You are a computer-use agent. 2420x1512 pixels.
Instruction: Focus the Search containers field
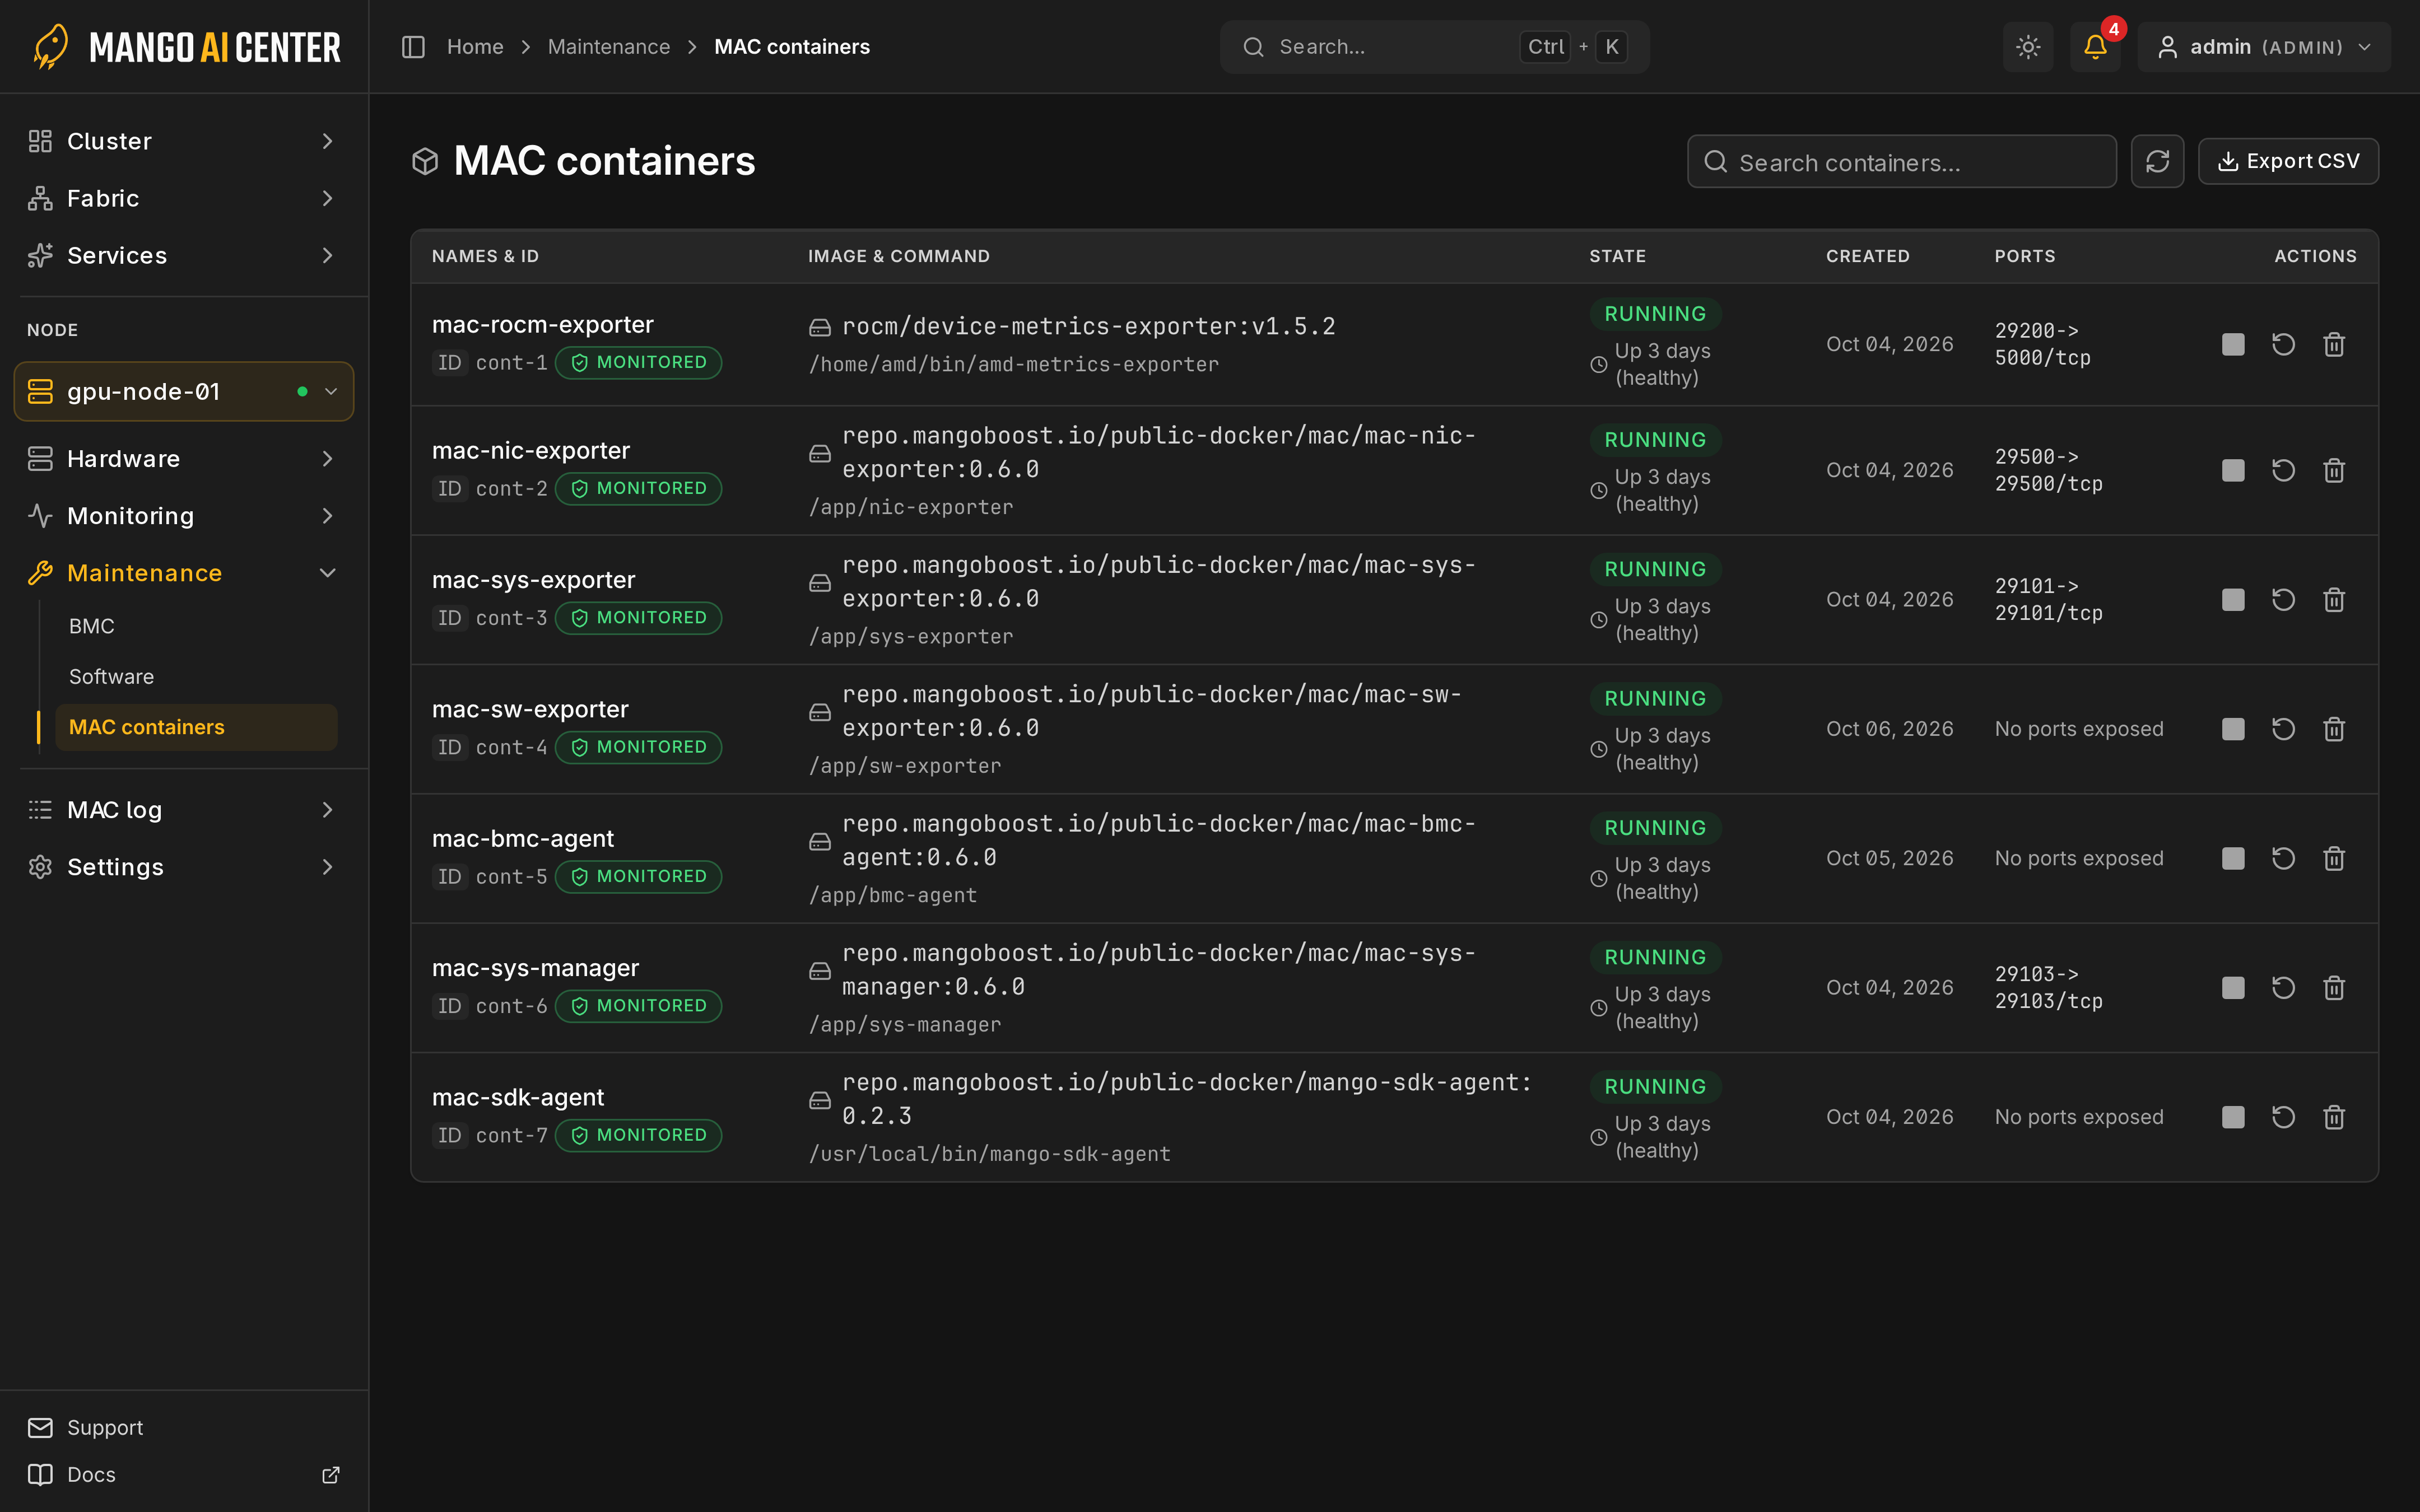click(1901, 162)
